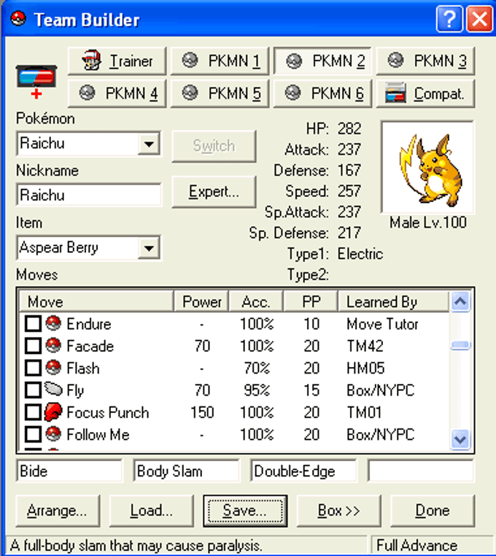Select the Focus Punch move name

click(108, 412)
